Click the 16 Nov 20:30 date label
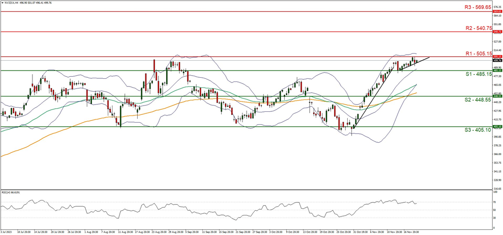 point(411,232)
